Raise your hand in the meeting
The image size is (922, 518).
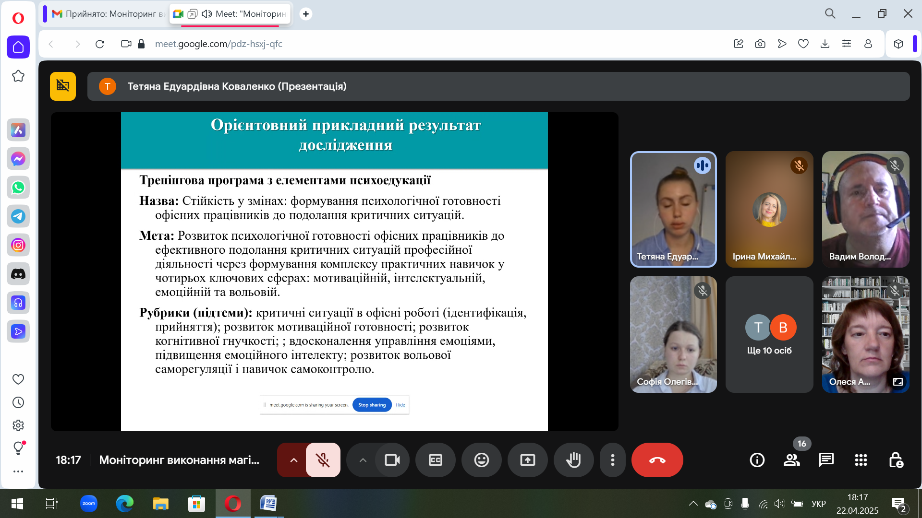coord(573,459)
